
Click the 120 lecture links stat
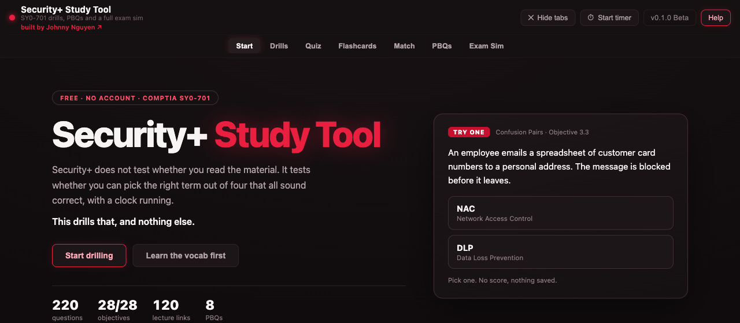click(x=171, y=310)
